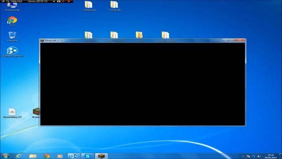Click the Minecraft 1.7.2 window title icon

(42, 41)
